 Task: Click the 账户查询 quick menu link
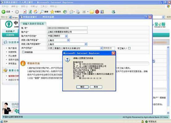(12, 48)
